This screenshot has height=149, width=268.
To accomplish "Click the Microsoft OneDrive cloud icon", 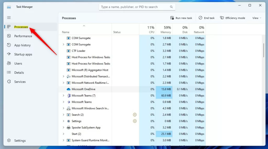I will [x=69, y=89].
